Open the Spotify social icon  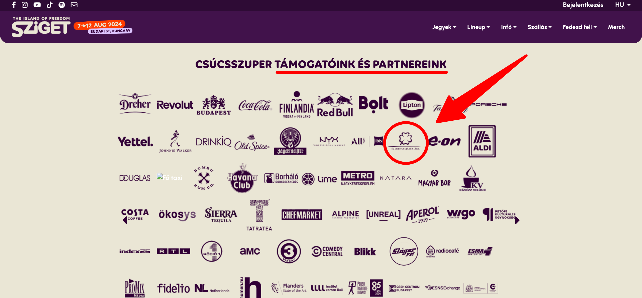point(62,5)
